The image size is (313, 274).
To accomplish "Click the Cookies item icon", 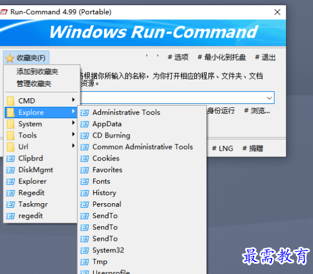I will coord(85,159).
